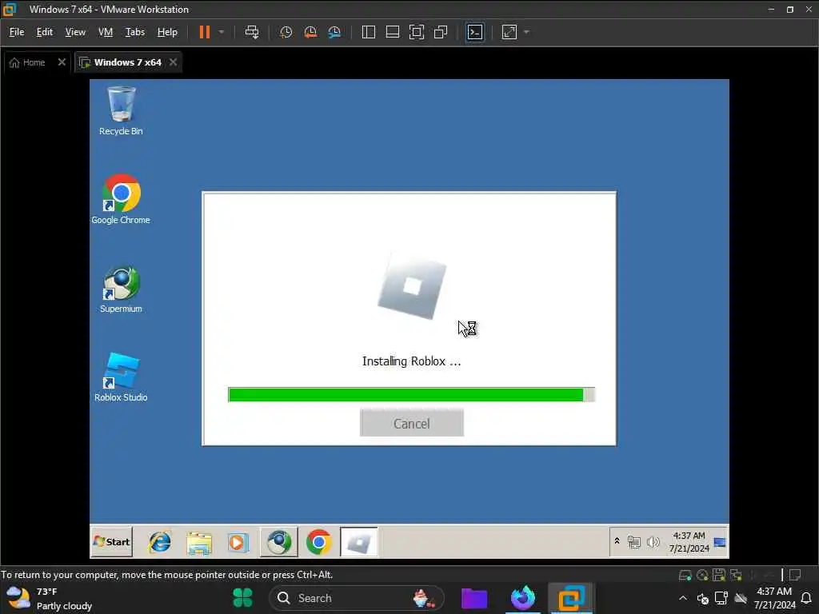Pause the virtual machine
This screenshot has width=819, height=614.
pos(204,32)
